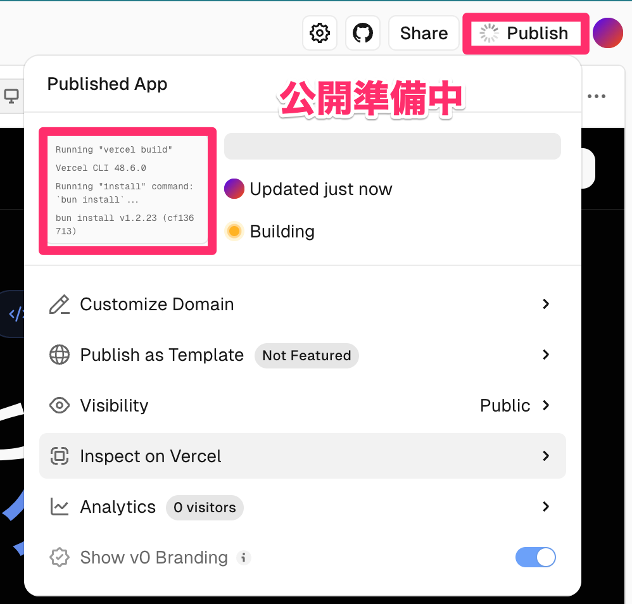Expand the Analytics row chevron
632x604 pixels.
click(x=546, y=506)
